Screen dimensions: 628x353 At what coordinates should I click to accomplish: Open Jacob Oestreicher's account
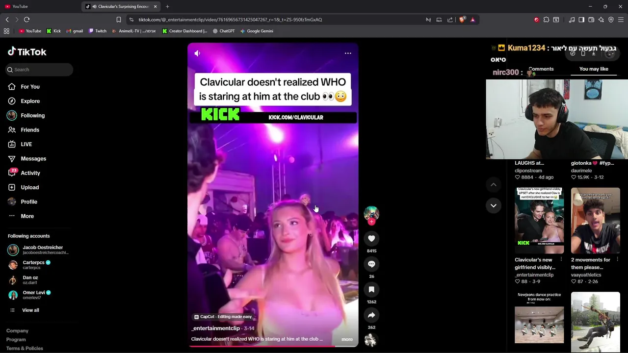coord(38,250)
